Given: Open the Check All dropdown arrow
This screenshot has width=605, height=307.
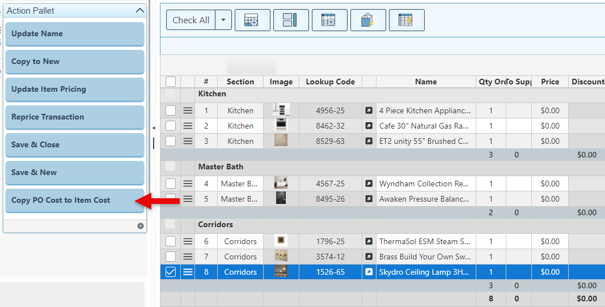Looking at the screenshot, I should click(x=223, y=20).
